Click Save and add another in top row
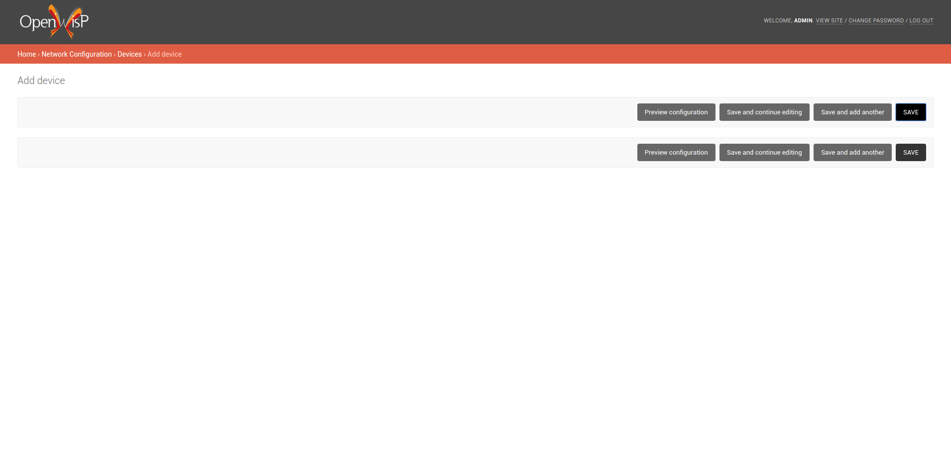The height and width of the screenshot is (454, 951). click(852, 112)
